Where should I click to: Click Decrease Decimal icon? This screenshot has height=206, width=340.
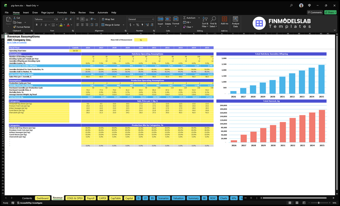pos(152,25)
